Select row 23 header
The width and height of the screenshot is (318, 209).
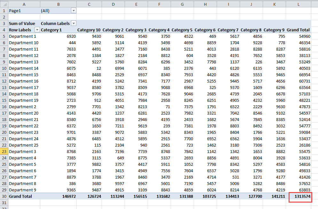[4, 151]
